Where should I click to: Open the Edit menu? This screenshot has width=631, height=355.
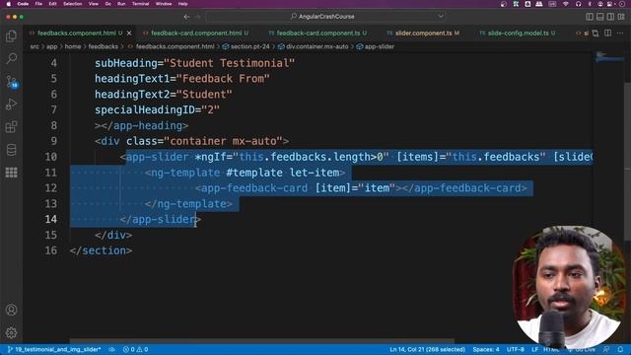52,4
